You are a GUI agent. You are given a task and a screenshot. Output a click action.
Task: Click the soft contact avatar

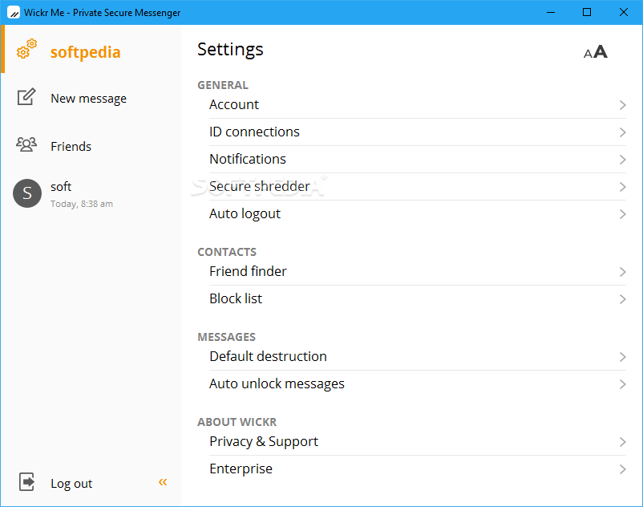coord(27,193)
